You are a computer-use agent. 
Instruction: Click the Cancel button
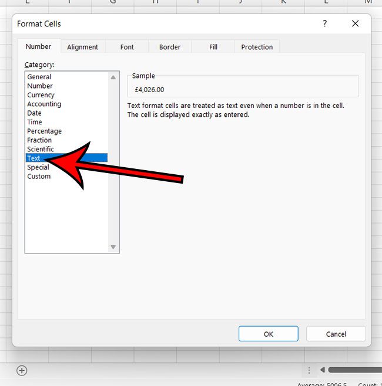pos(336,334)
